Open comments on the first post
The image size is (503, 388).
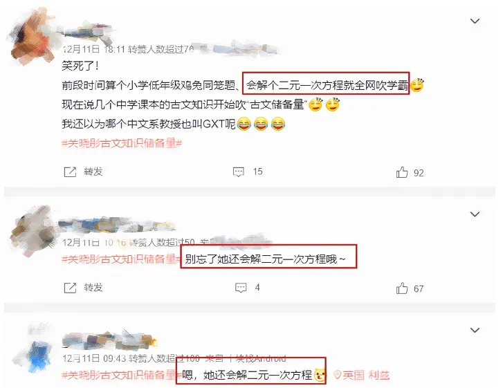coord(238,172)
